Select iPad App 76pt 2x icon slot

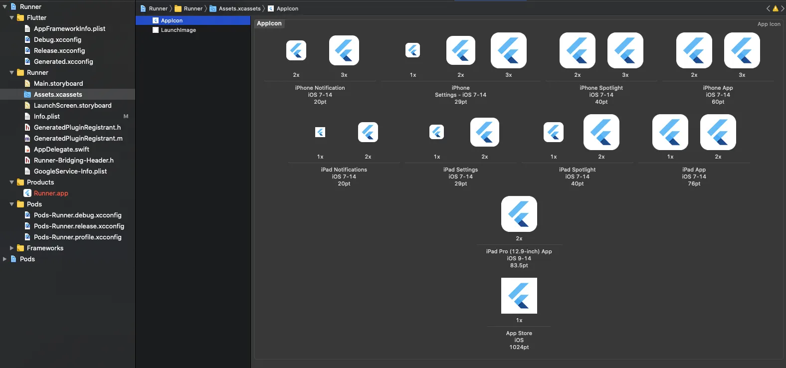pyautogui.click(x=718, y=132)
